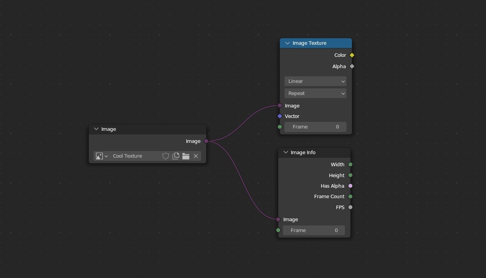
Task: Click Image input socket on Image Texture
Action: (x=280, y=106)
